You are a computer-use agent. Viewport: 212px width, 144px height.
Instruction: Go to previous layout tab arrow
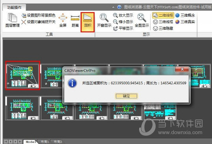click(11, 142)
